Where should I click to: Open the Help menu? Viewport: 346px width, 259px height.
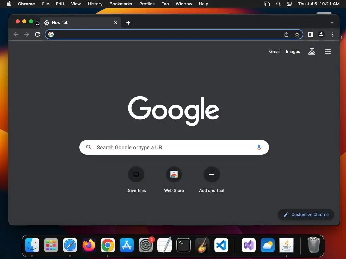point(203,4)
